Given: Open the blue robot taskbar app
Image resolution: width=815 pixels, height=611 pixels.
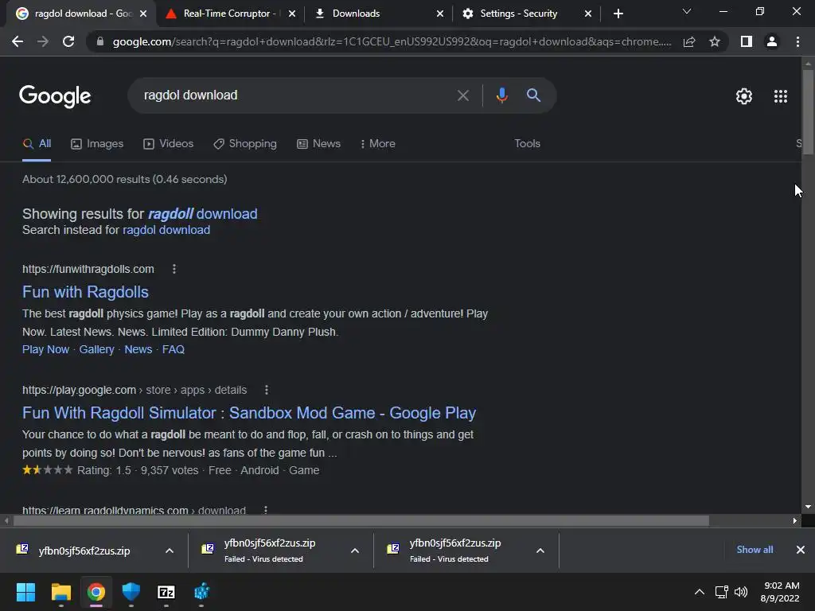Looking at the screenshot, I should (201, 592).
